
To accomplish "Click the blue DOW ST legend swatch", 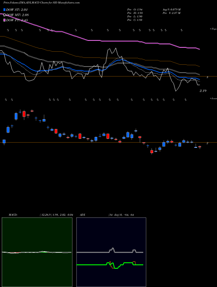I will coord(5,10).
